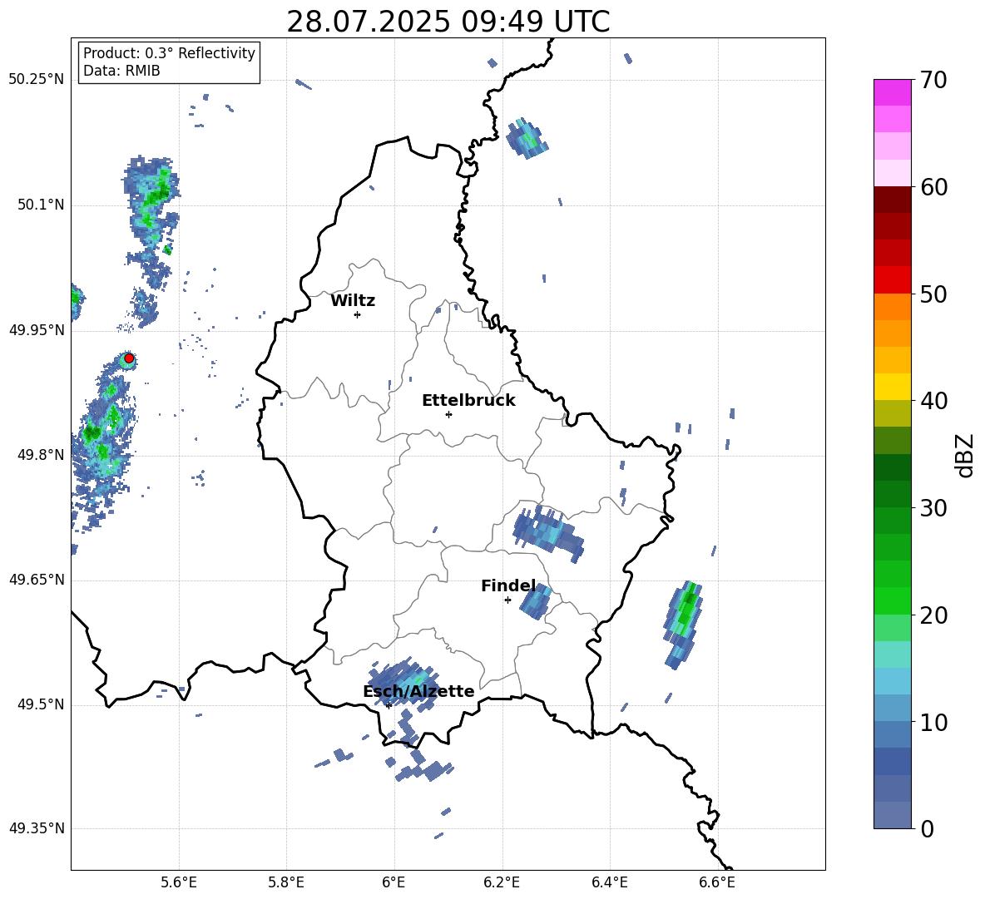The height and width of the screenshot is (899, 985).
Task: Click the 6.6°E longitude tick label
Action: point(717,882)
